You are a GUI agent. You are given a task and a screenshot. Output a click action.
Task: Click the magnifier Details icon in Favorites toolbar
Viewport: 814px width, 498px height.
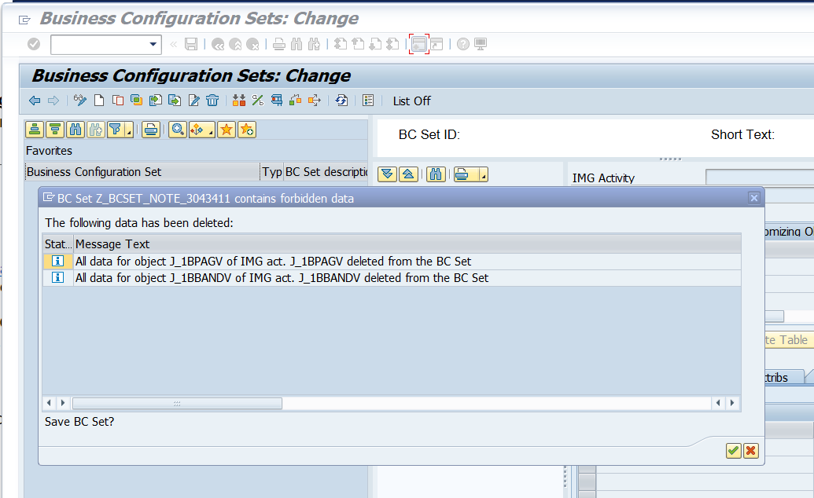click(x=178, y=129)
